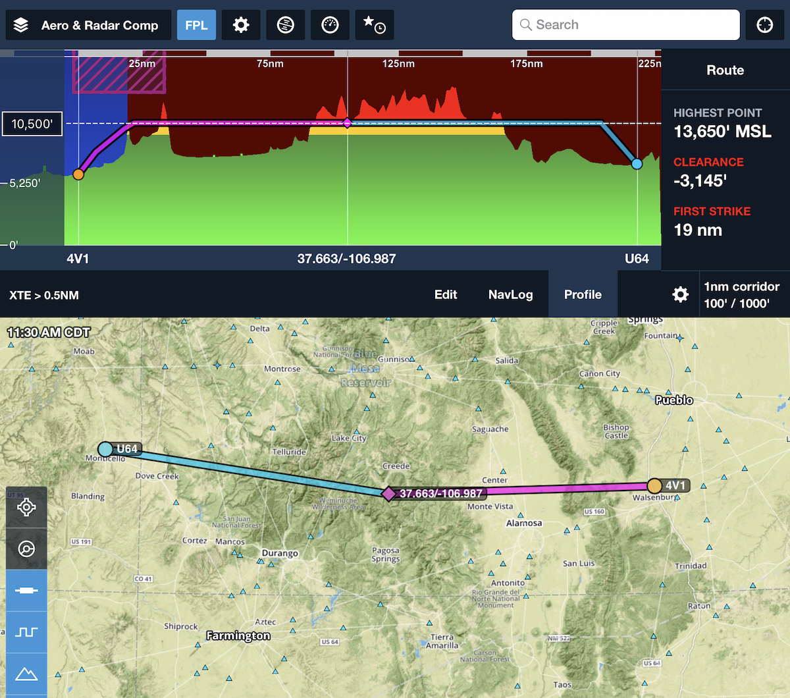The image size is (790, 698).
Task: Toggle the square-wave track icon on sidebar
Action: (26, 632)
